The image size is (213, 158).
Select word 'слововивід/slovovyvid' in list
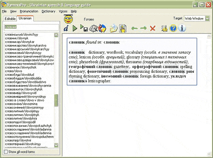(x=21, y=93)
